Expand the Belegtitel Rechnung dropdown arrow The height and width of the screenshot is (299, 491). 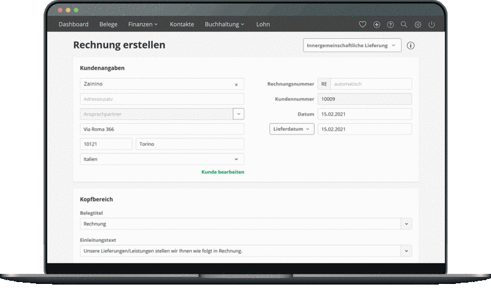point(407,224)
